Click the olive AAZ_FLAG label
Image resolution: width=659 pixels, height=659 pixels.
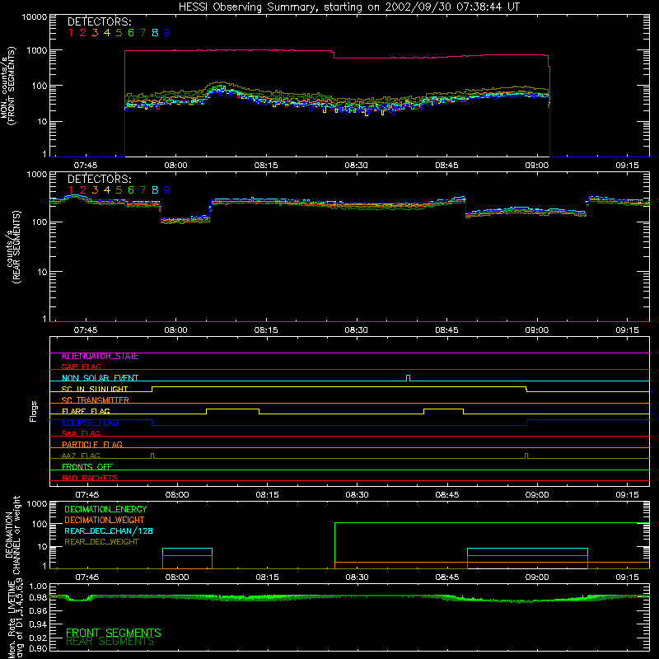81,456
